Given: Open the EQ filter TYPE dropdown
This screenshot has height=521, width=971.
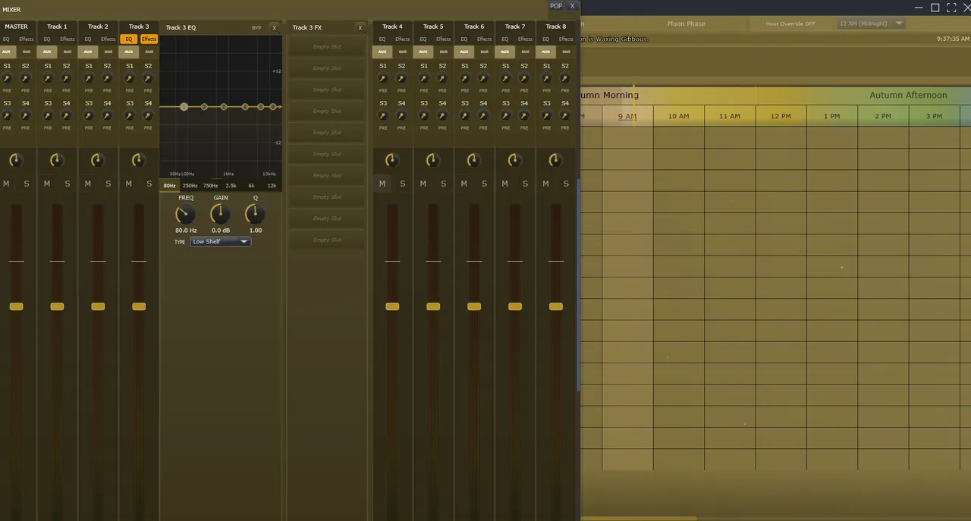Looking at the screenshot, I should pos(220,242).
